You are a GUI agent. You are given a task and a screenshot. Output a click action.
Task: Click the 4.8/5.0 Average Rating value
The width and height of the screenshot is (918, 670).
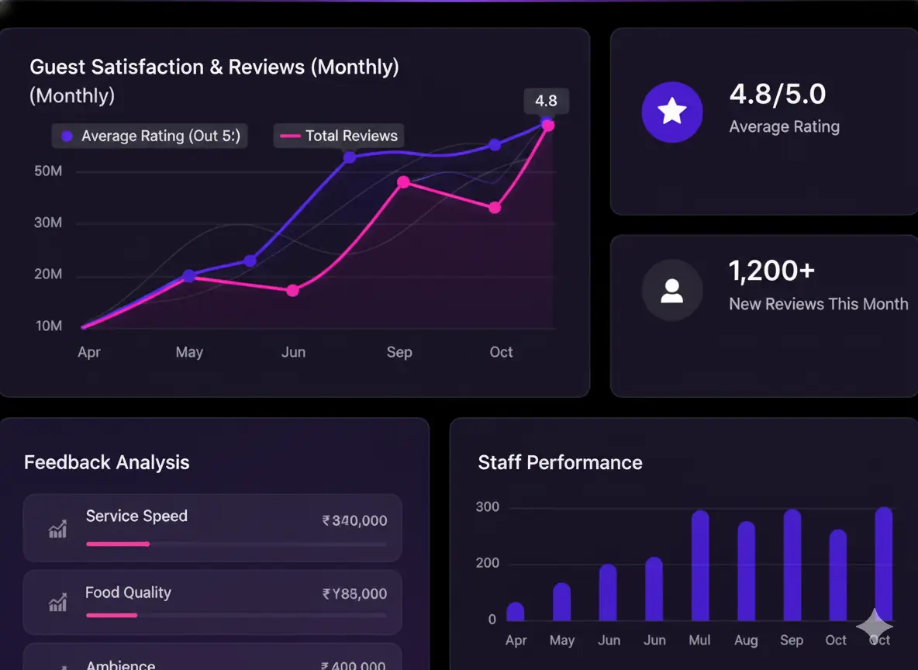[778, 95]
